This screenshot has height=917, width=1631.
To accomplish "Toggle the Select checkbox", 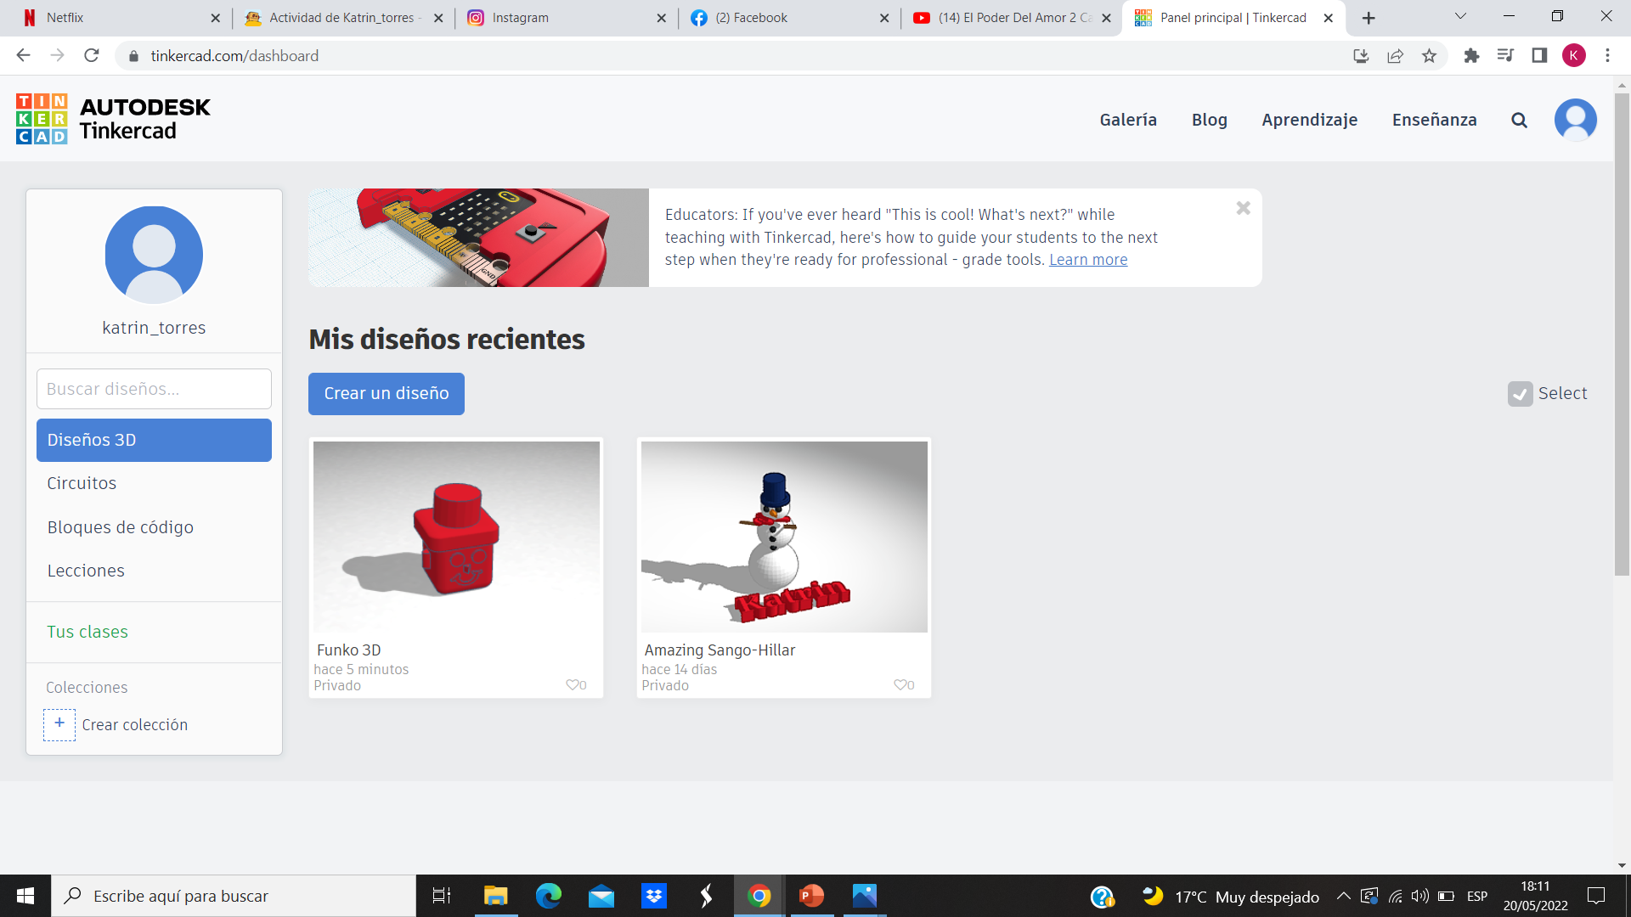I will point(1520,394).
